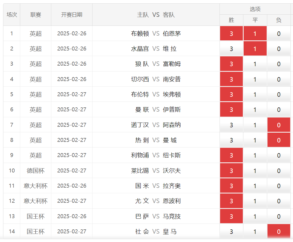Click match number 10 cell

click(x=12, y=170)
